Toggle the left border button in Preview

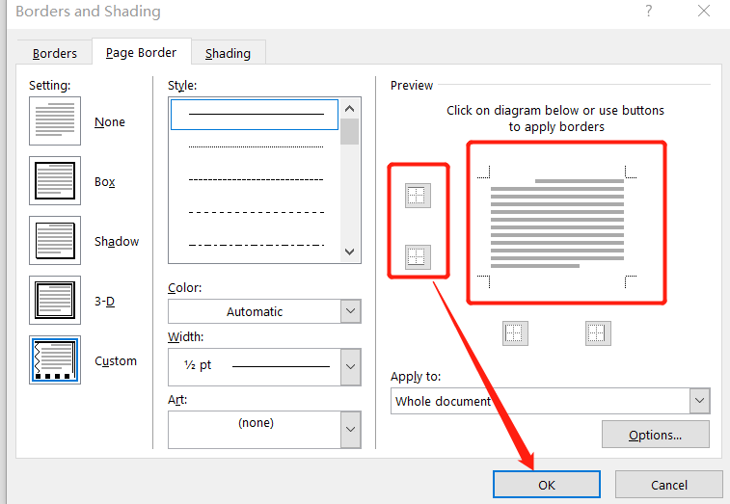515,333
